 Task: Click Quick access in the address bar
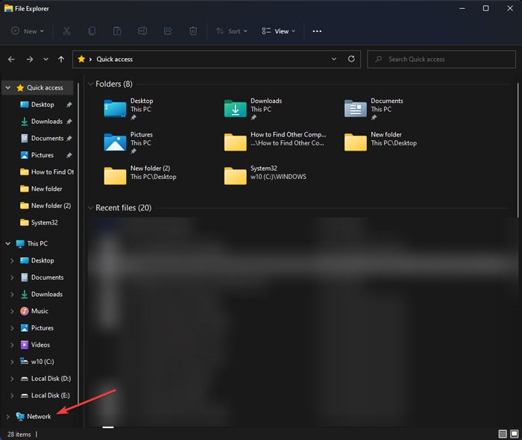coord(115,59)
